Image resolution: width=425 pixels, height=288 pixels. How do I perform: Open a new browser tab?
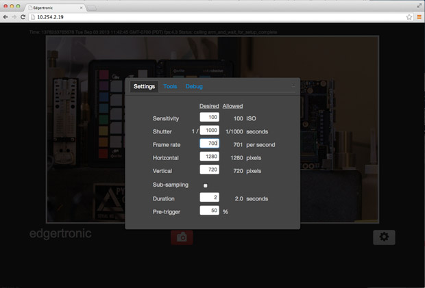pyautogui.click(x=92, y=6)
